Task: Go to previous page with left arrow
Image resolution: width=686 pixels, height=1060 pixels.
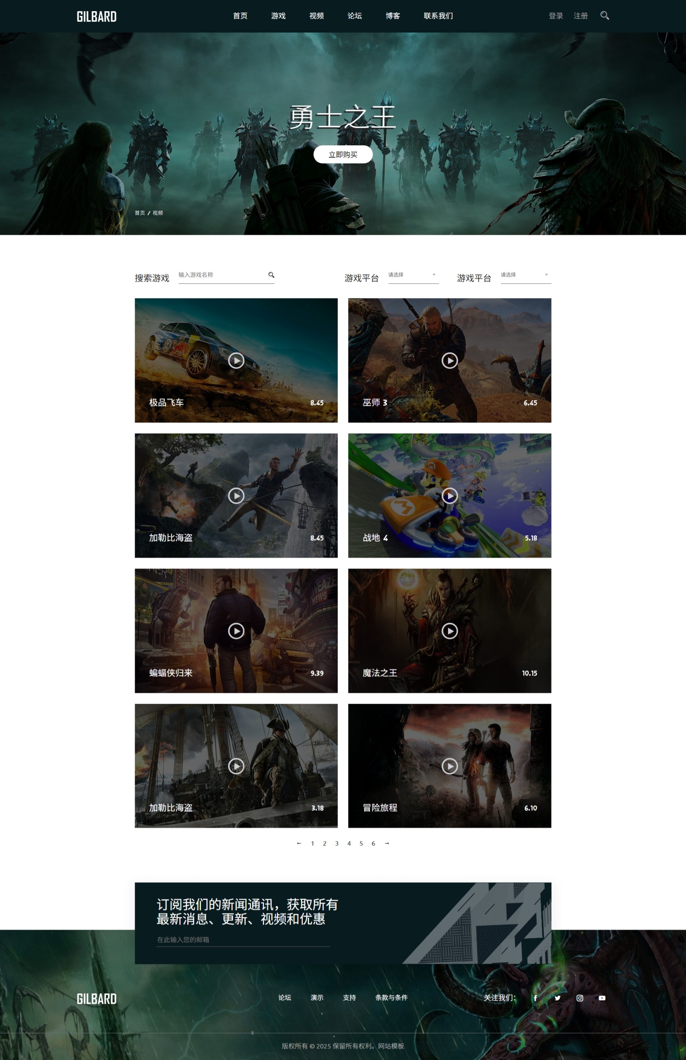Action: (x=299, y=843)
